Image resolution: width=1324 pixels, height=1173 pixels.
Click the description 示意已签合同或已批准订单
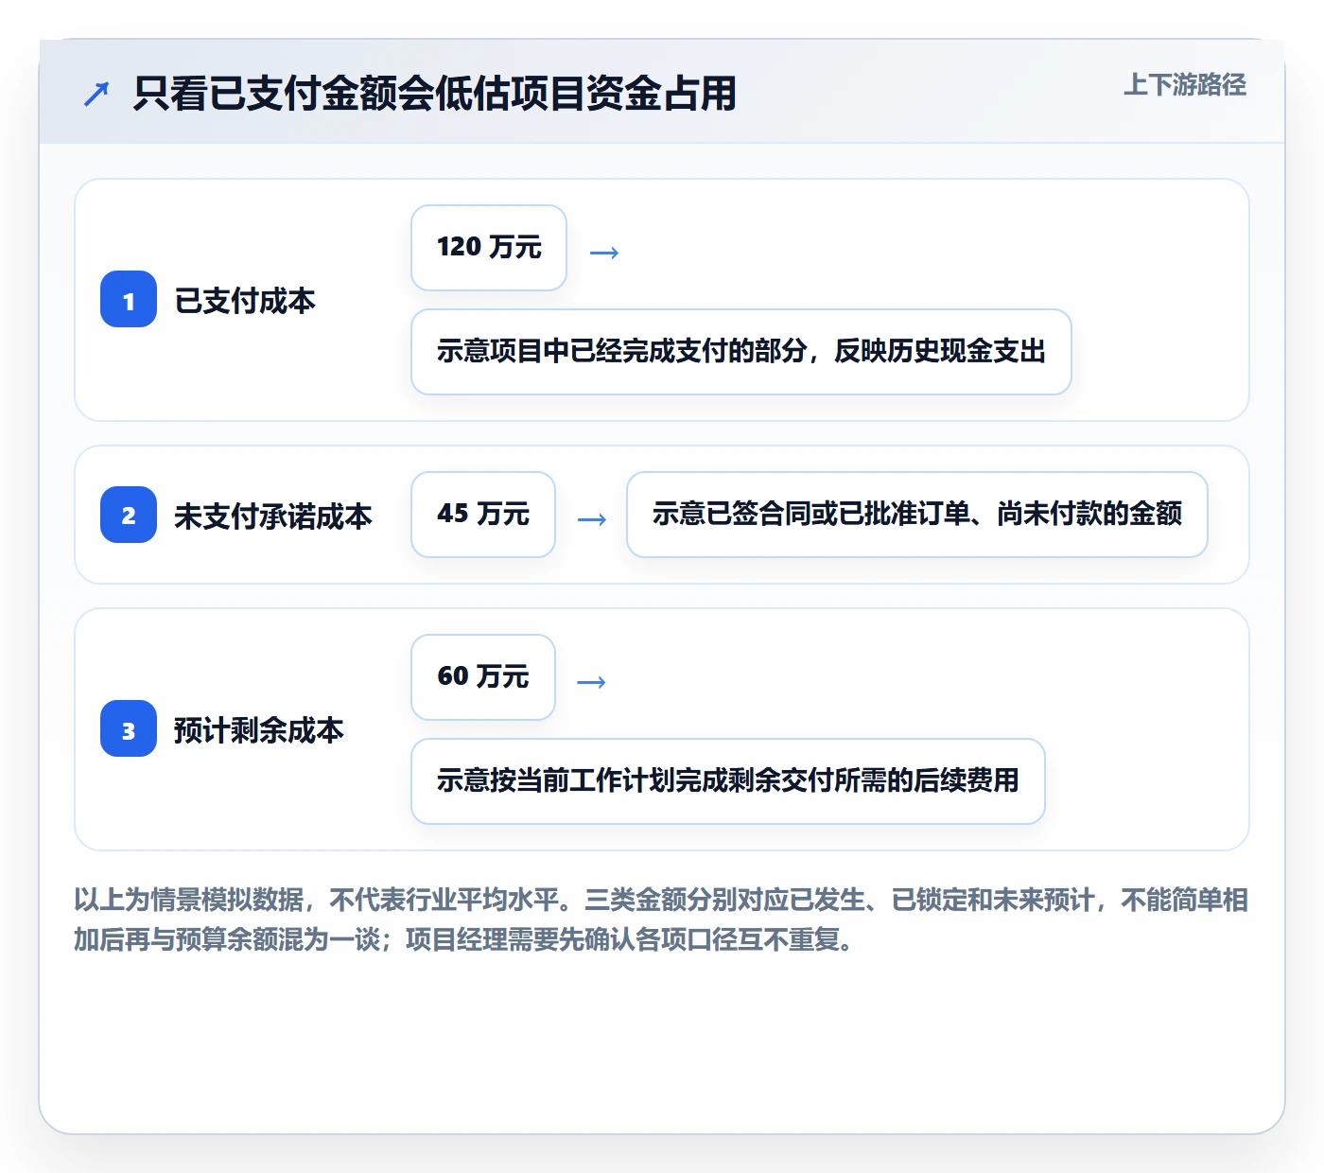tap(917, 515)
